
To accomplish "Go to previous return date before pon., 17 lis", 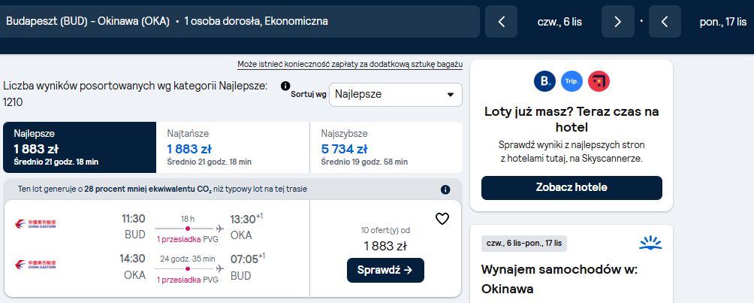I will [665, 22].
